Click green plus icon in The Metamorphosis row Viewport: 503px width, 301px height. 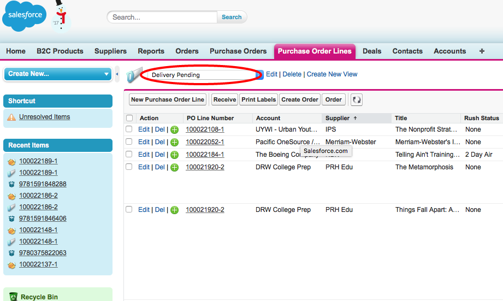(175, 167)
